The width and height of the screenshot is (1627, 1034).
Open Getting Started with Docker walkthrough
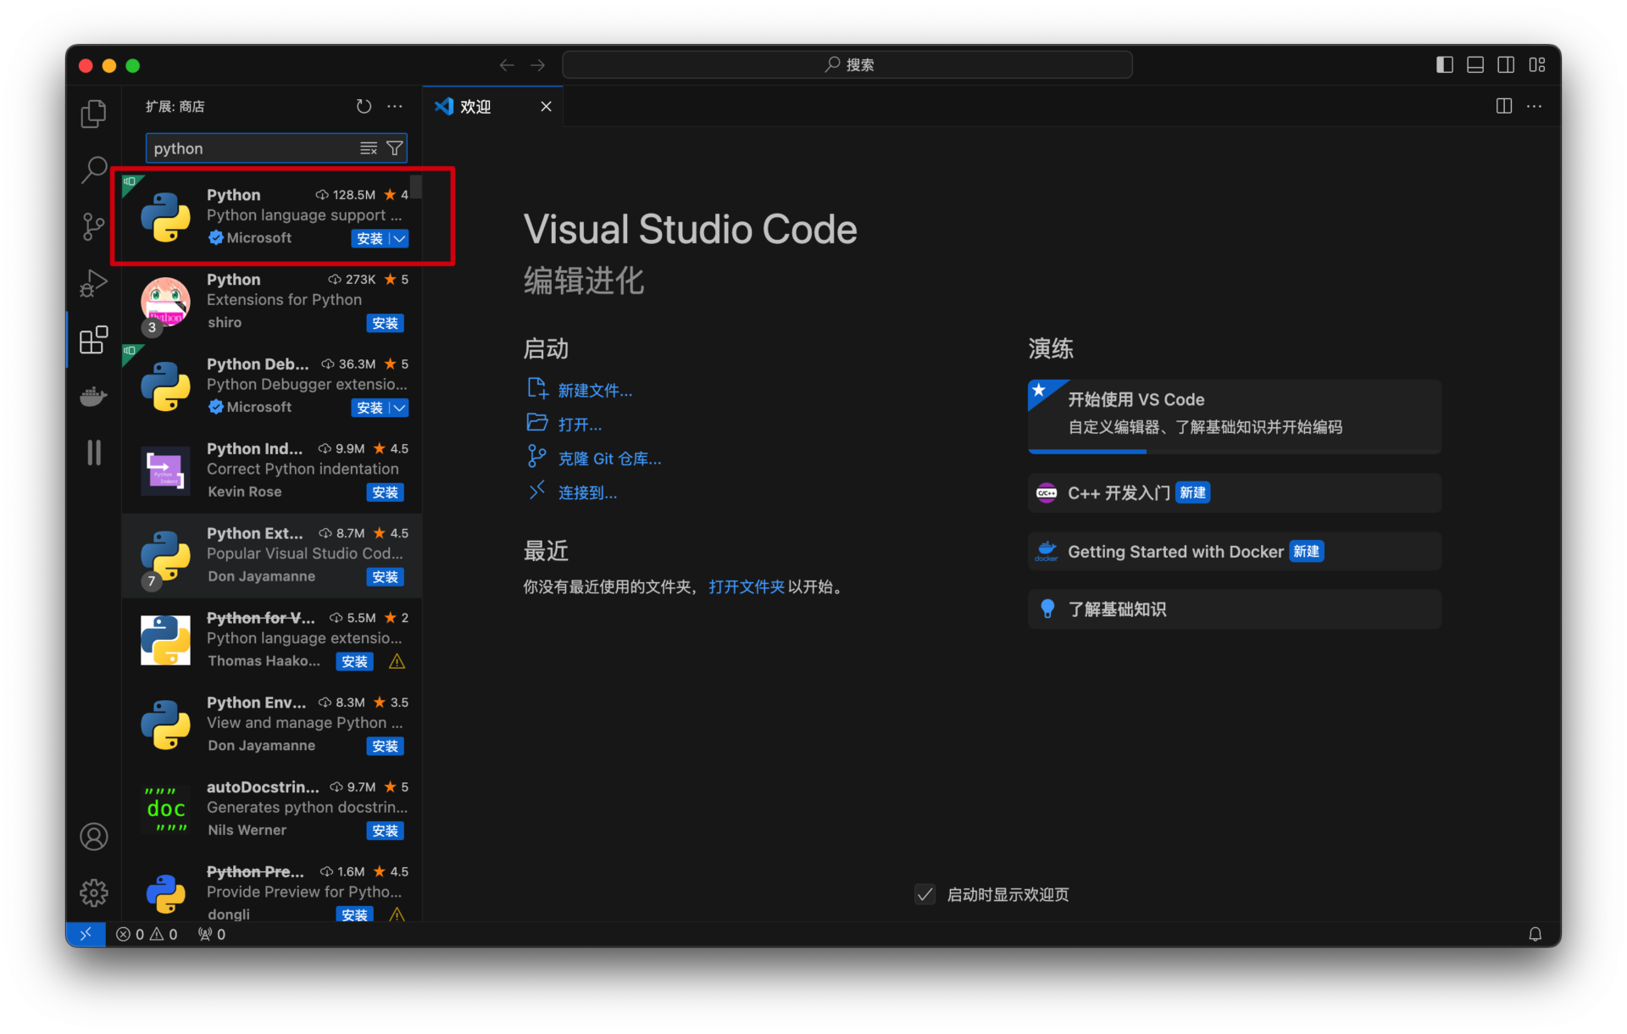click(1234, 552)
